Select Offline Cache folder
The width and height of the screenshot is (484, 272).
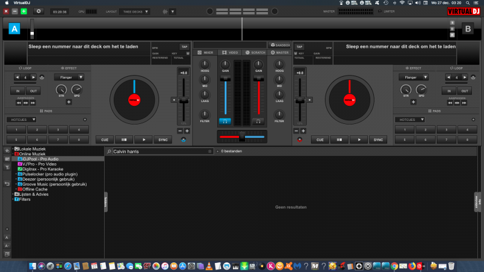33,189
